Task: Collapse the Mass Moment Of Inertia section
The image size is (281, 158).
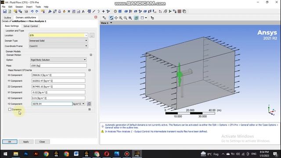Action: (90, 70)
